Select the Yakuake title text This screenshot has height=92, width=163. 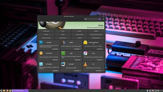coord(49,42)
